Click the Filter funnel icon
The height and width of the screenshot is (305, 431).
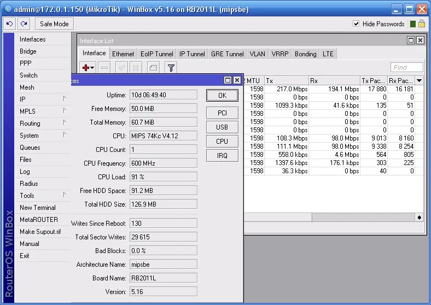coord(171,68)
